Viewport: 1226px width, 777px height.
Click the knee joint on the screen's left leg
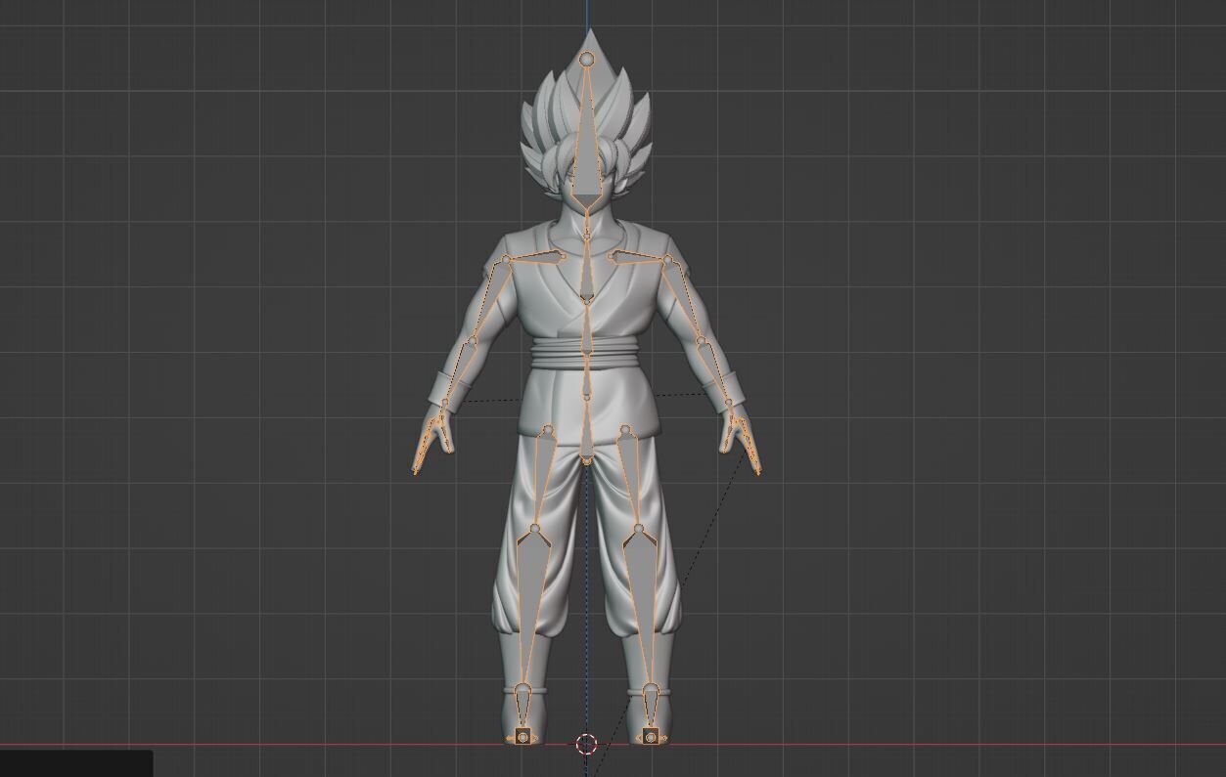(534, 529)
